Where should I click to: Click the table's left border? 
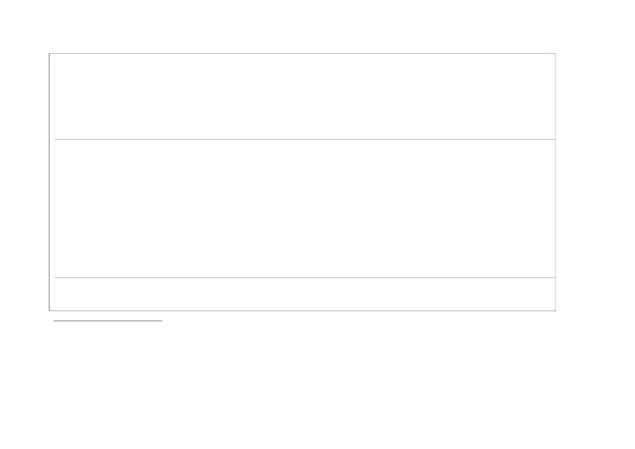click(x=49, y=182)
